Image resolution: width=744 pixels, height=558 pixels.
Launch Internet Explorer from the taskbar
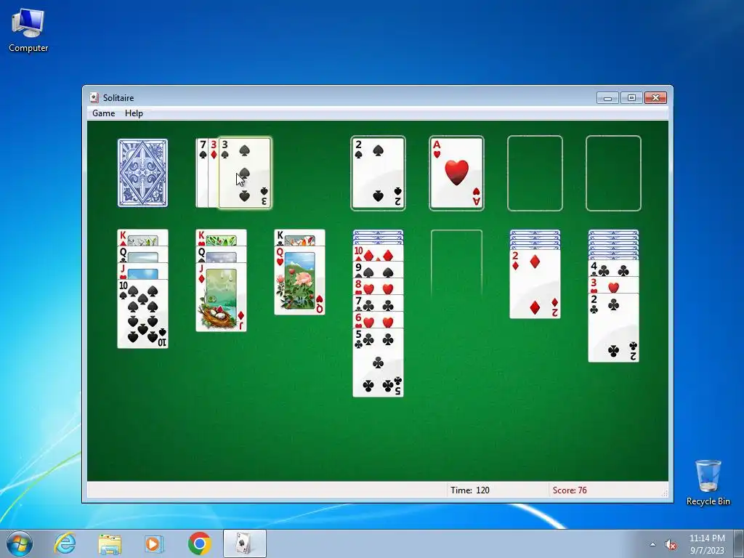(65, 543)
